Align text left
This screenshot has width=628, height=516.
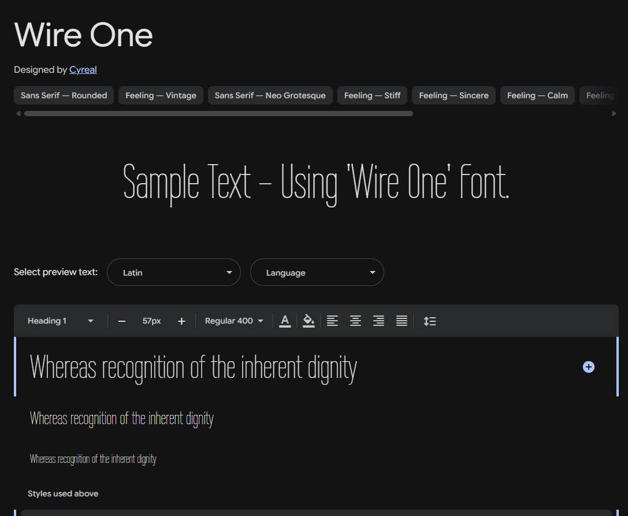click(332, 321)
